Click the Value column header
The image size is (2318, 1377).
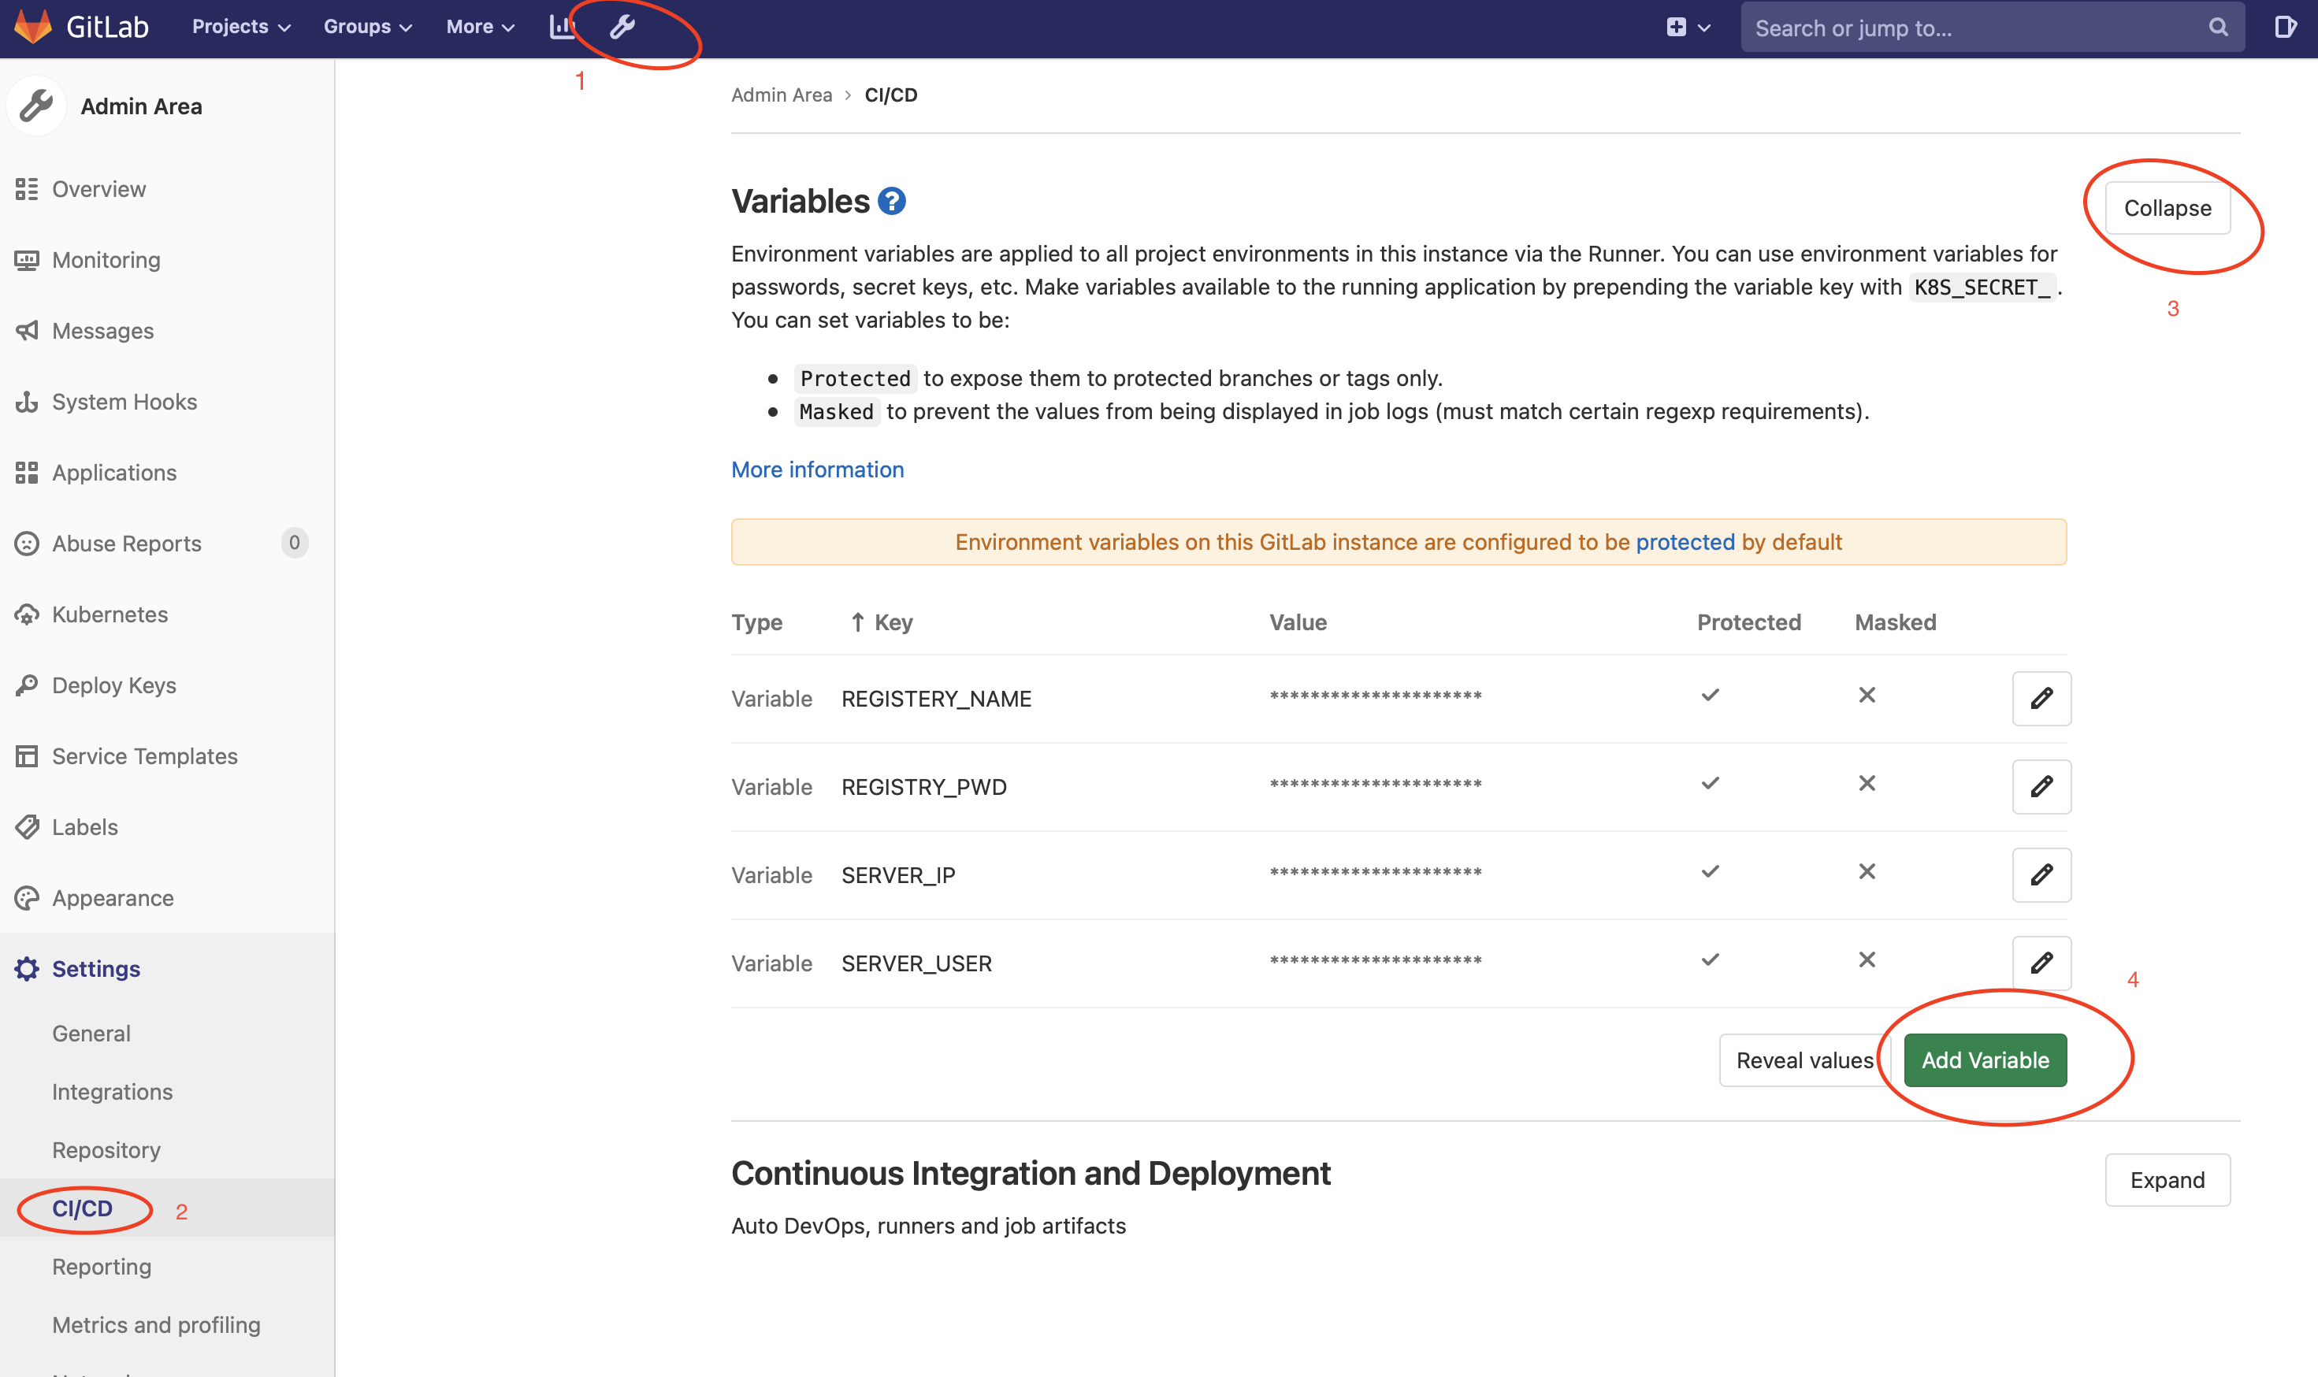[1298, 622]
